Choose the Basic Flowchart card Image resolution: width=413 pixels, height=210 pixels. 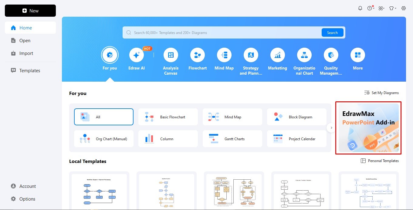(x=168, y=117)
